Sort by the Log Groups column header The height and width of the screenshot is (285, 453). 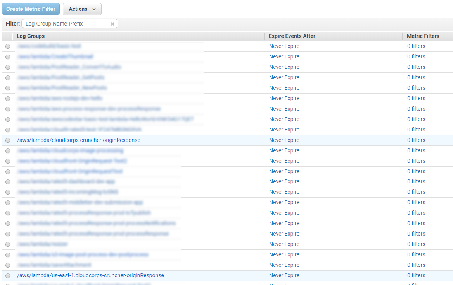(x=31, y=36)
